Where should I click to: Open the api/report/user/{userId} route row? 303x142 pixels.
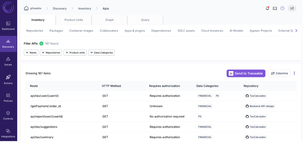[x=161, y=116]
